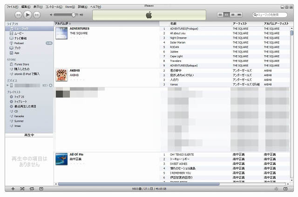This screenshot has height=197, width=298.
Task: Toggle shuffle icon in bottom bar
Action: [x=22, y=189]
